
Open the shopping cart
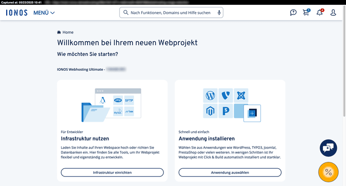point(306,12)
